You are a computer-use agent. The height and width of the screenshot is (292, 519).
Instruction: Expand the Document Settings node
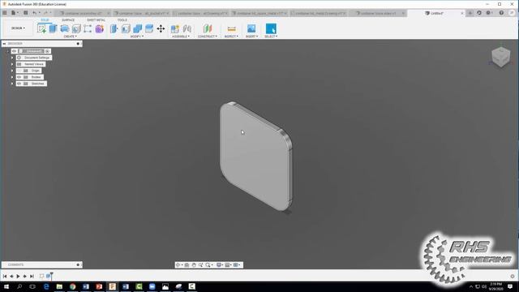tap(12, 58)
